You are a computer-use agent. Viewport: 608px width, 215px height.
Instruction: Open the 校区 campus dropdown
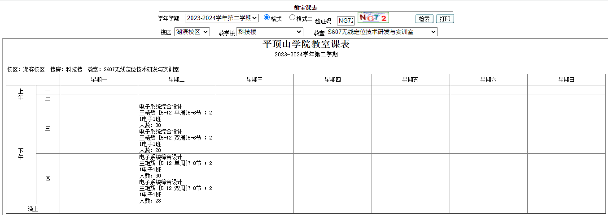click(192, 32)
